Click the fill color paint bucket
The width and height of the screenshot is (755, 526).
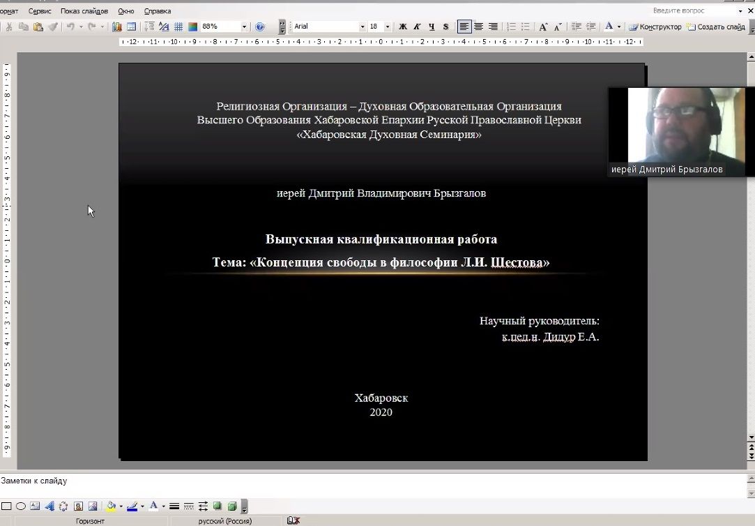coord(111,506)
